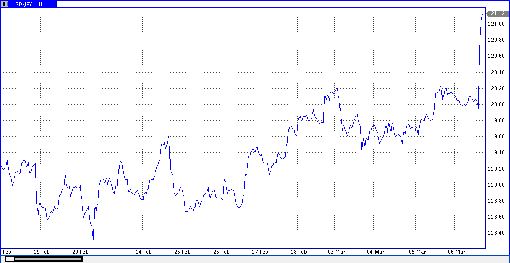Screen dimensions: 510x263
Task: Click the 120.40 price axis label
Action: (496, 72)
